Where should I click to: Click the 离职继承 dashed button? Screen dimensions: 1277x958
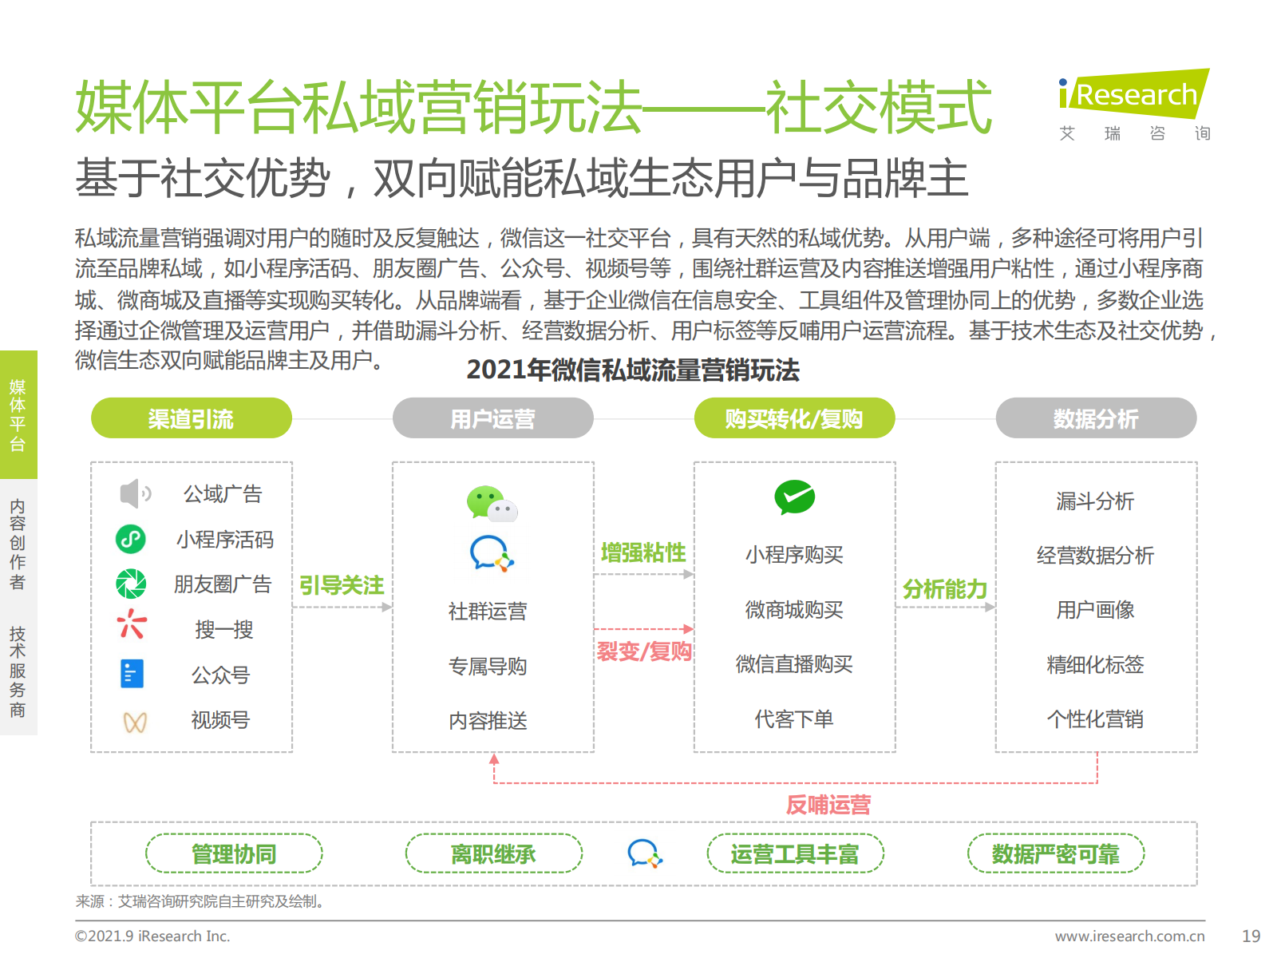click(x=494, y=853)
